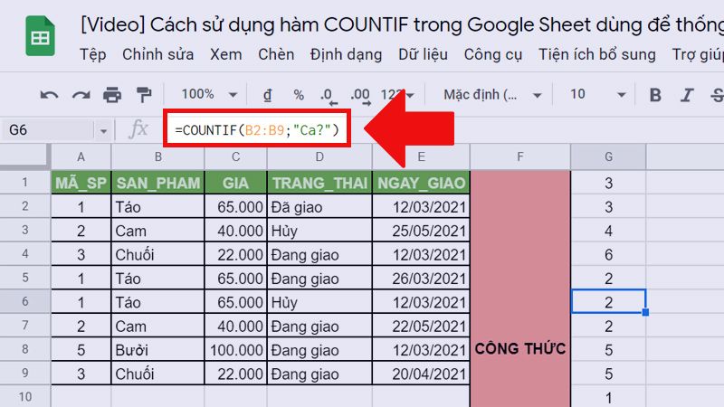Toggle bold formatting

[655, 95]
